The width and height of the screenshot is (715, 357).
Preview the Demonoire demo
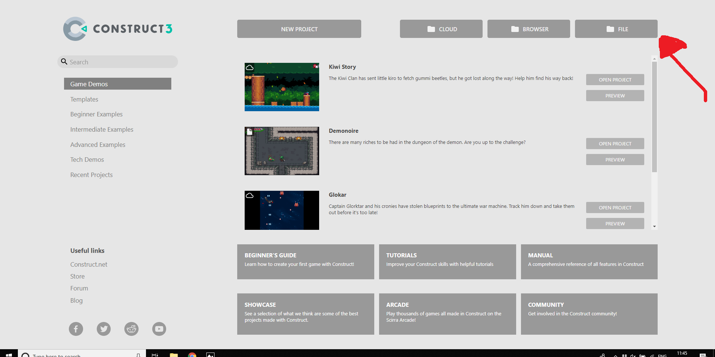tap(615, 160)
